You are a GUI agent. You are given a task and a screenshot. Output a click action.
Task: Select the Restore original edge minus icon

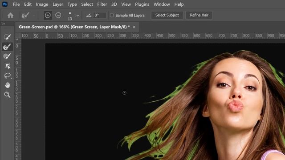coord(58,15)
